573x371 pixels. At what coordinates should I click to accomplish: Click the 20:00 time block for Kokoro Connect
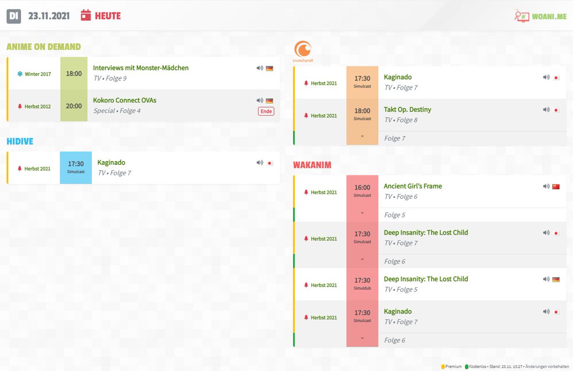(x=74, y=106)
